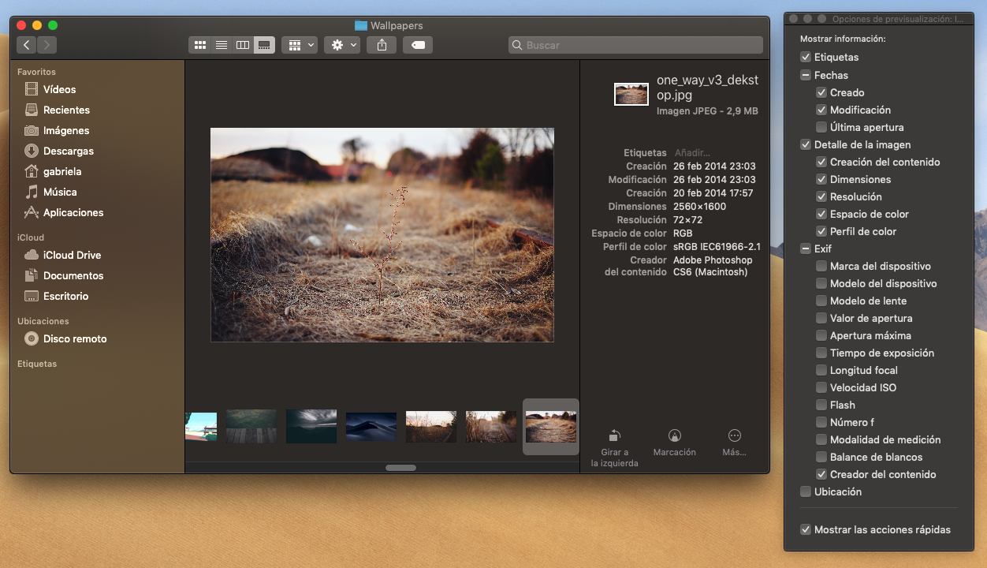Disable Mostrar las acciones rápidas
This screenshot has height=568, width=987.
tap(806, 529)
